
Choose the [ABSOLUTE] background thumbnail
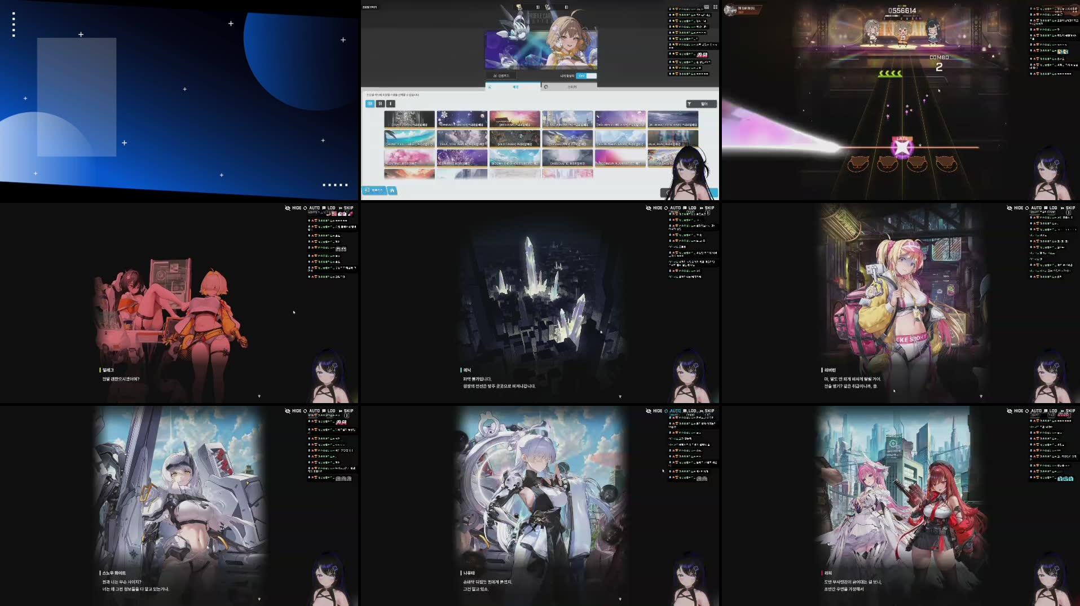(x=567, y=158)
